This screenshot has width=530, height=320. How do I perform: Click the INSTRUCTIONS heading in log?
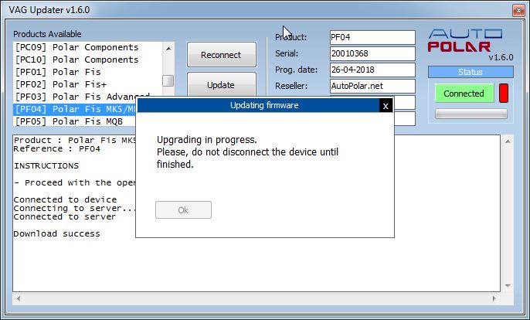click(x=46, y=165)
